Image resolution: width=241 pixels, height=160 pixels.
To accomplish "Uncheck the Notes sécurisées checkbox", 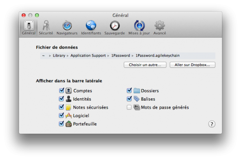I will coord(61,107).
